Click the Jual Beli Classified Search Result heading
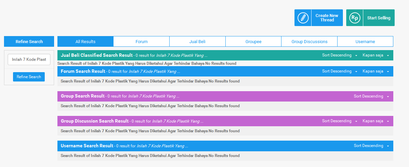Image resolution: width=409 pixels, height=167 pixels. tap(97, 55)
